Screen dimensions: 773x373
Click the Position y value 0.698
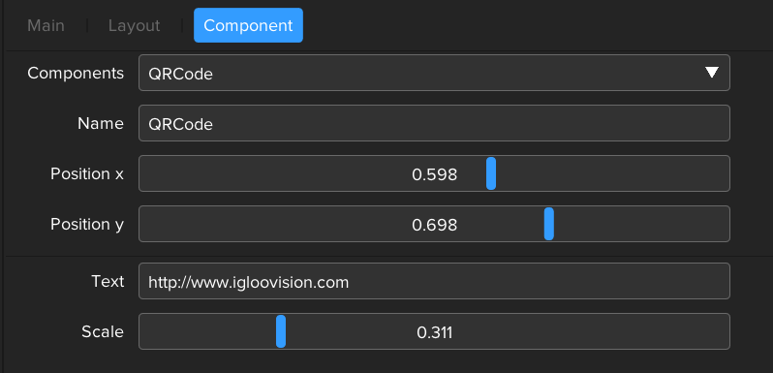(434, 225)
